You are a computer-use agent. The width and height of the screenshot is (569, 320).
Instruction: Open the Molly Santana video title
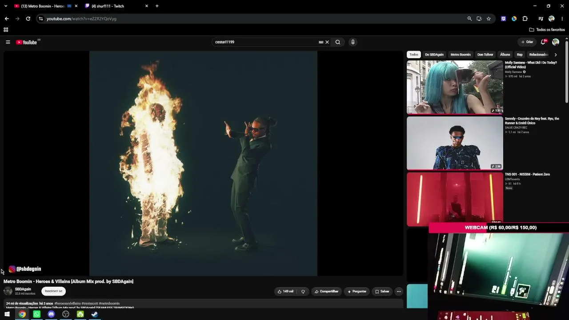531,65
